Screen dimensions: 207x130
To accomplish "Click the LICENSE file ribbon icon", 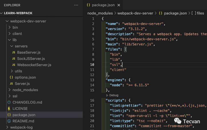I will pyautogui.click(x=9, y=108).
